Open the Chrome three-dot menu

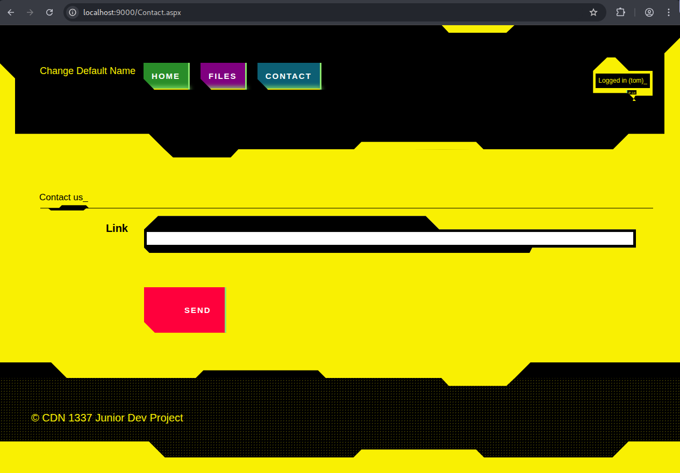pos(669,12)
